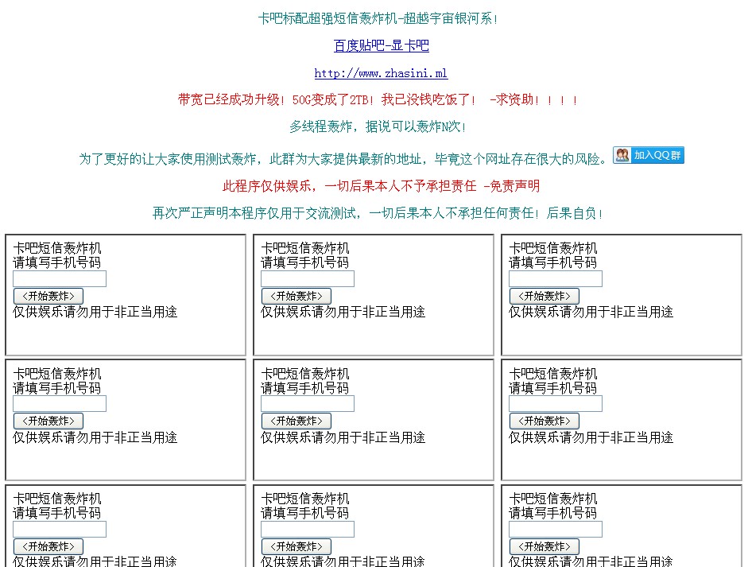Click the 加入QQ群 button
Viewport: 748px width, 567px height.
649,155
